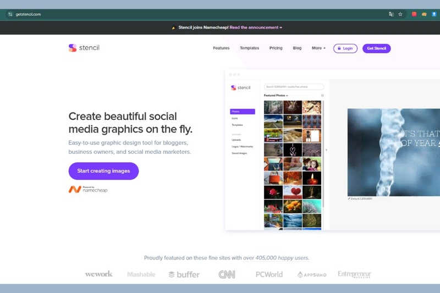
Task: Click the translate page icon
Action: (391, 14)
